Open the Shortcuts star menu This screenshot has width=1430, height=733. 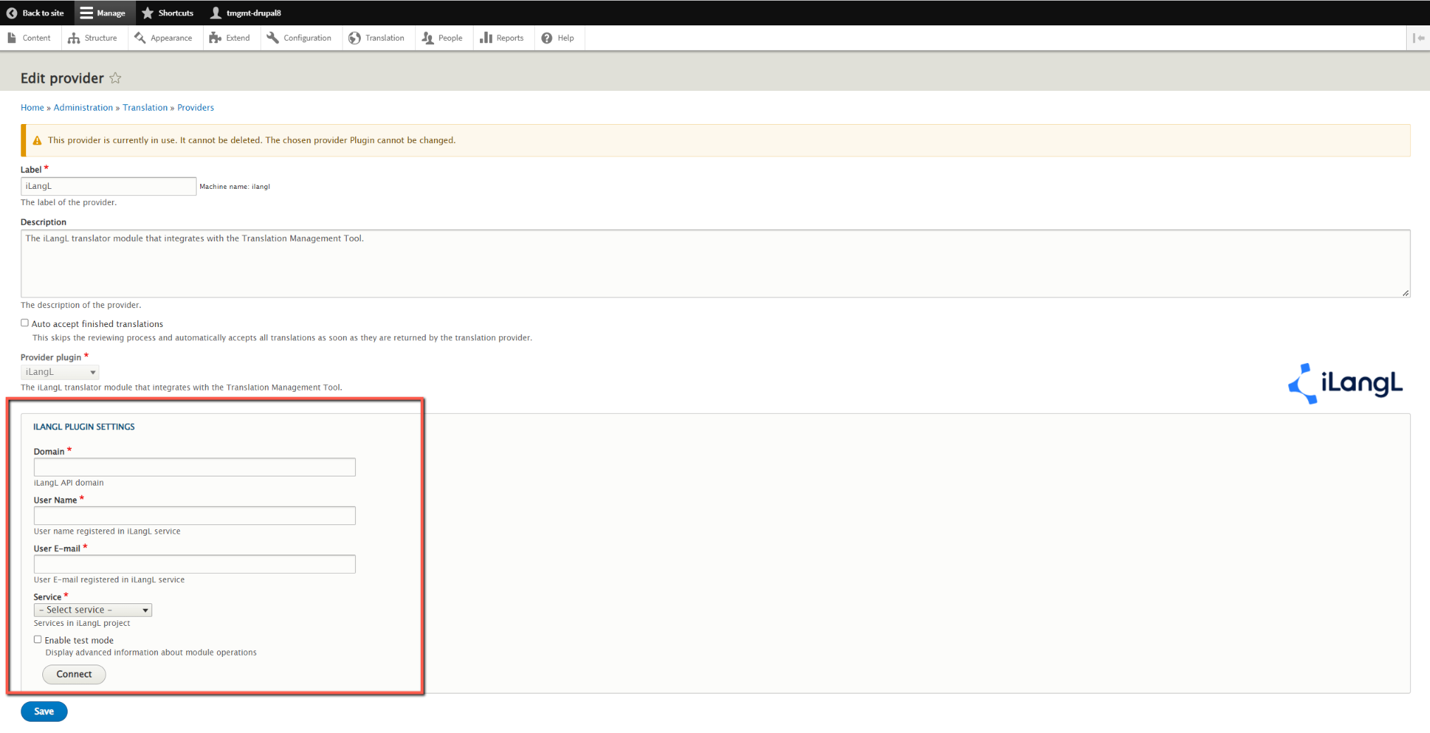click(168, 13)
